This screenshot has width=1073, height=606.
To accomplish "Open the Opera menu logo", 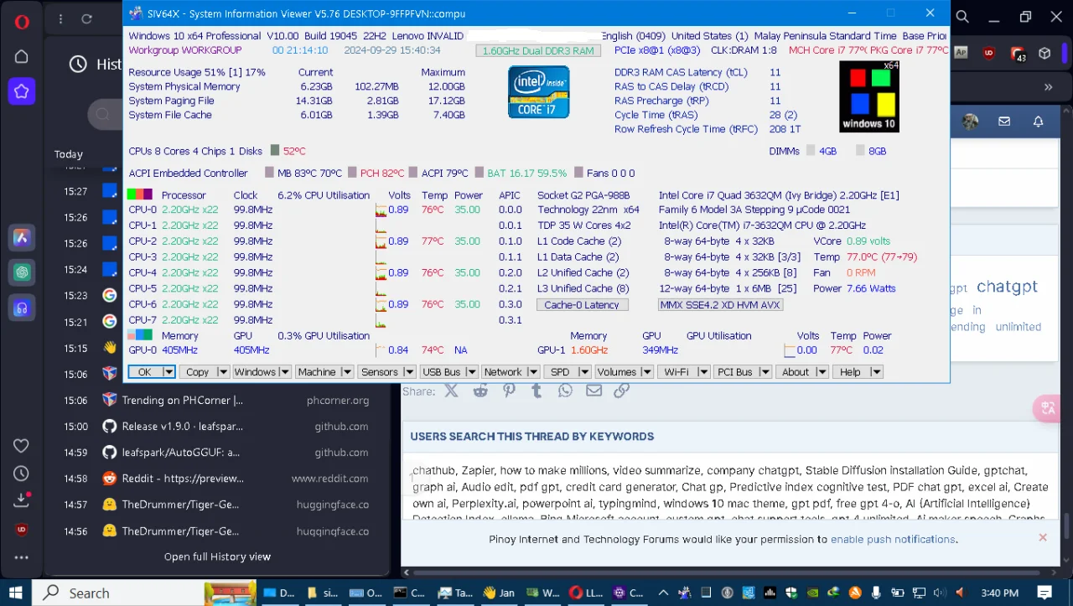I will coord(22,22).
